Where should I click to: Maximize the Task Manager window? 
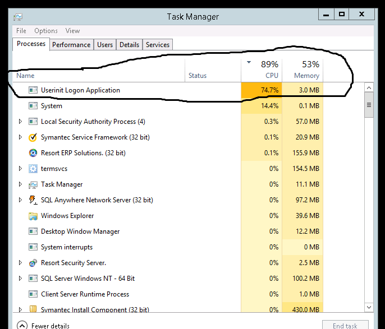point(342,14)
